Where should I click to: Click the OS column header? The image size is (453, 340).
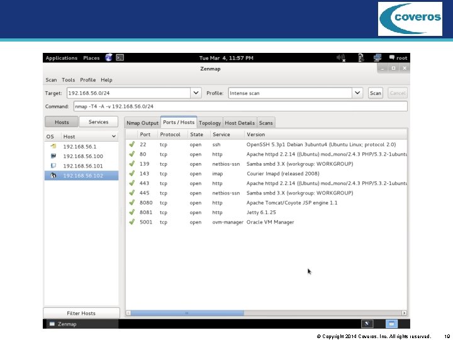(x=53, y=137)
